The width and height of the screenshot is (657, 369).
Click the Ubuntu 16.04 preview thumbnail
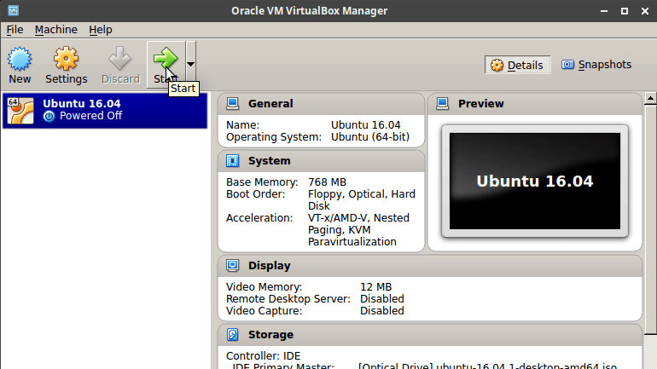(x=535, y=182)
